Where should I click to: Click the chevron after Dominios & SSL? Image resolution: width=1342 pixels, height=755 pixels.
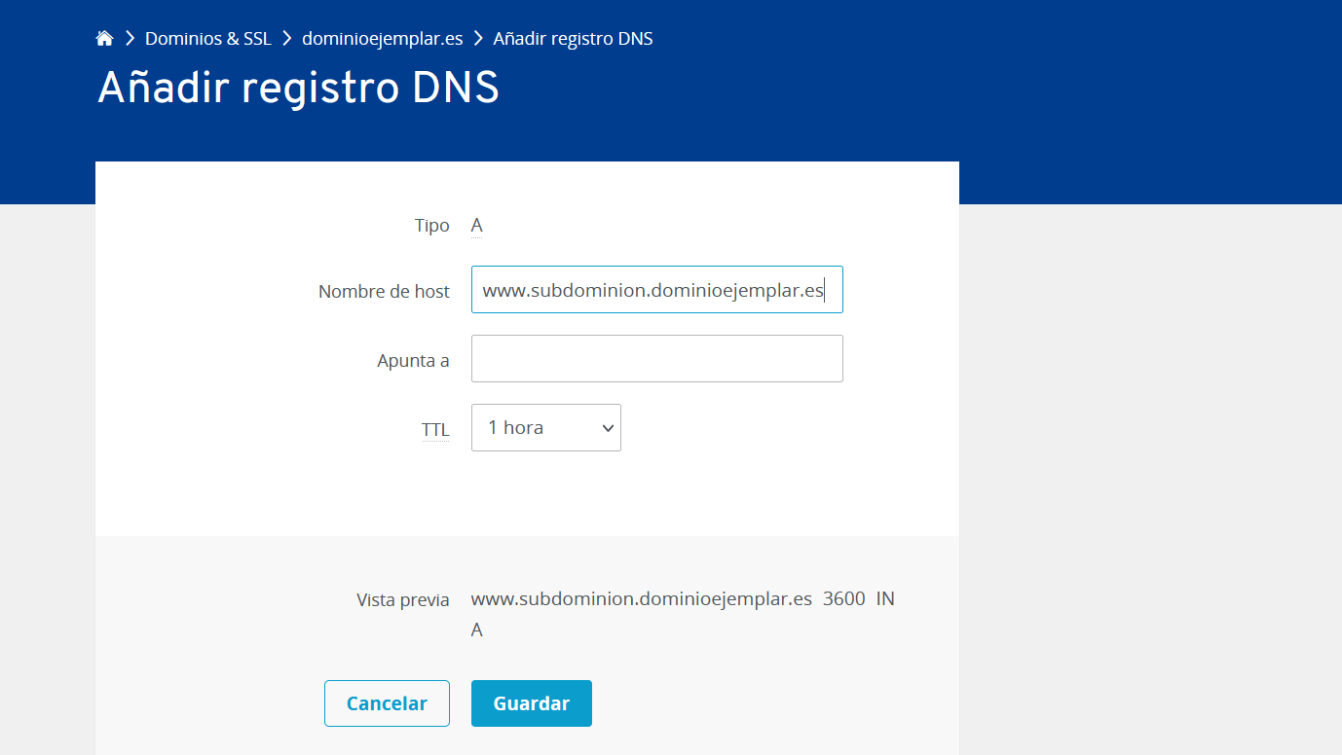(x=287, y=39)
